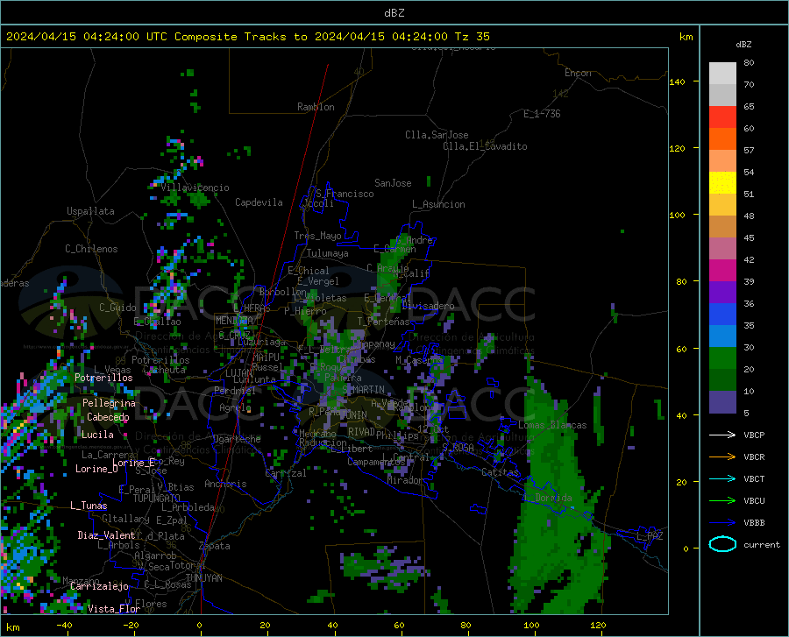
Task: Select the magenta 39 dBZ swatch
Action: [x=722, y=271]
